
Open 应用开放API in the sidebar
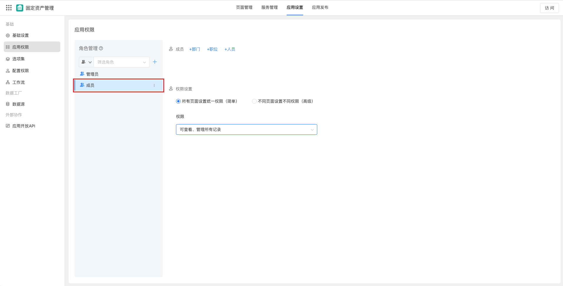[8, 126]
